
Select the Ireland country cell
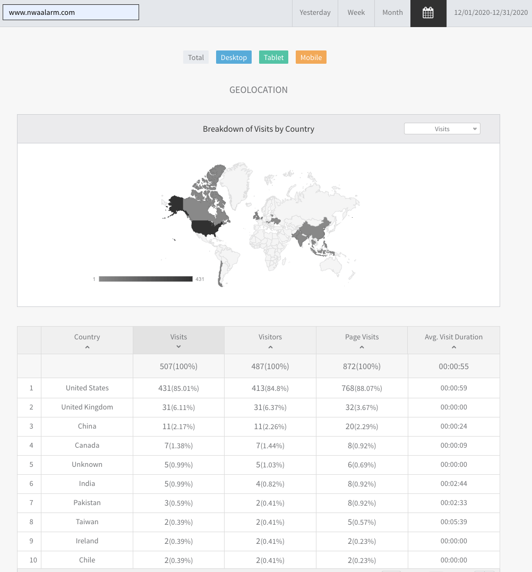pos(87,541)
